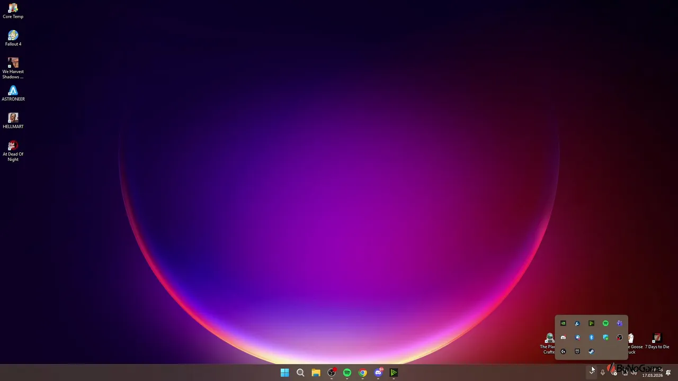The height and width of the screenshot is (381, 678).
Task: Select the We Harvest Shadows desktop icon
Action: pyautogui.click(x=13, y=68)
